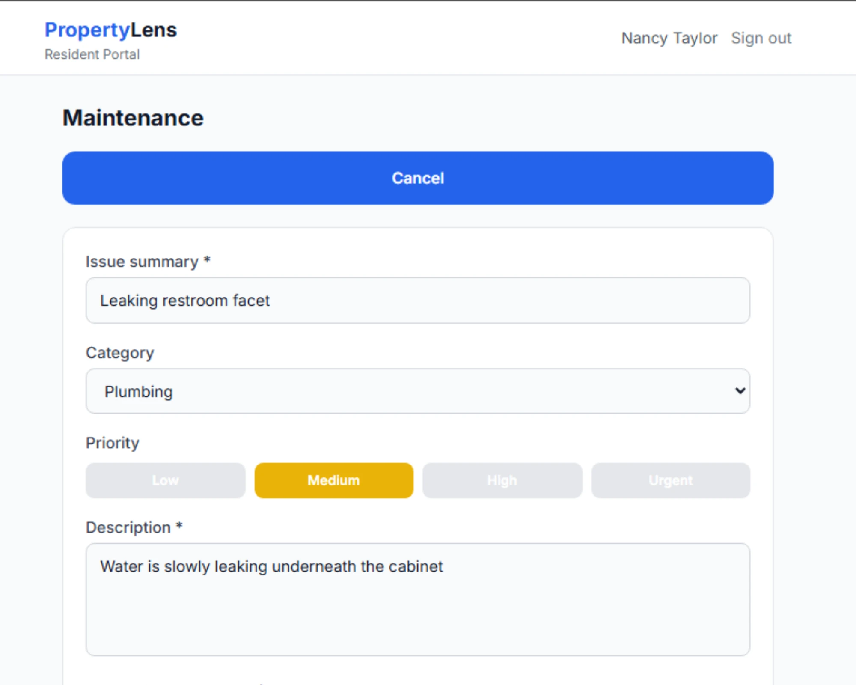Open the Category dropdown showing Plumbing
Image resolution: width=856 pixels, height=685 pixels.
pyautogui.click(x=418, y=391)
